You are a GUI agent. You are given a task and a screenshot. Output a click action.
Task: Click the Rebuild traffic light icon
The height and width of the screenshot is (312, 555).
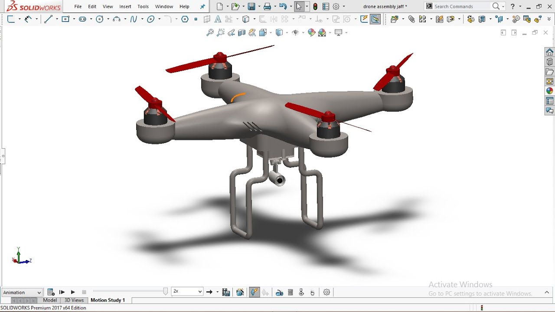coord(315,6)
